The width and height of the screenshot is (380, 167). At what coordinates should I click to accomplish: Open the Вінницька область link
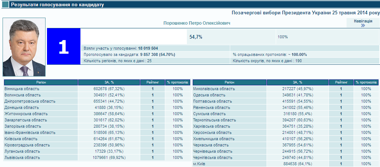22,89
